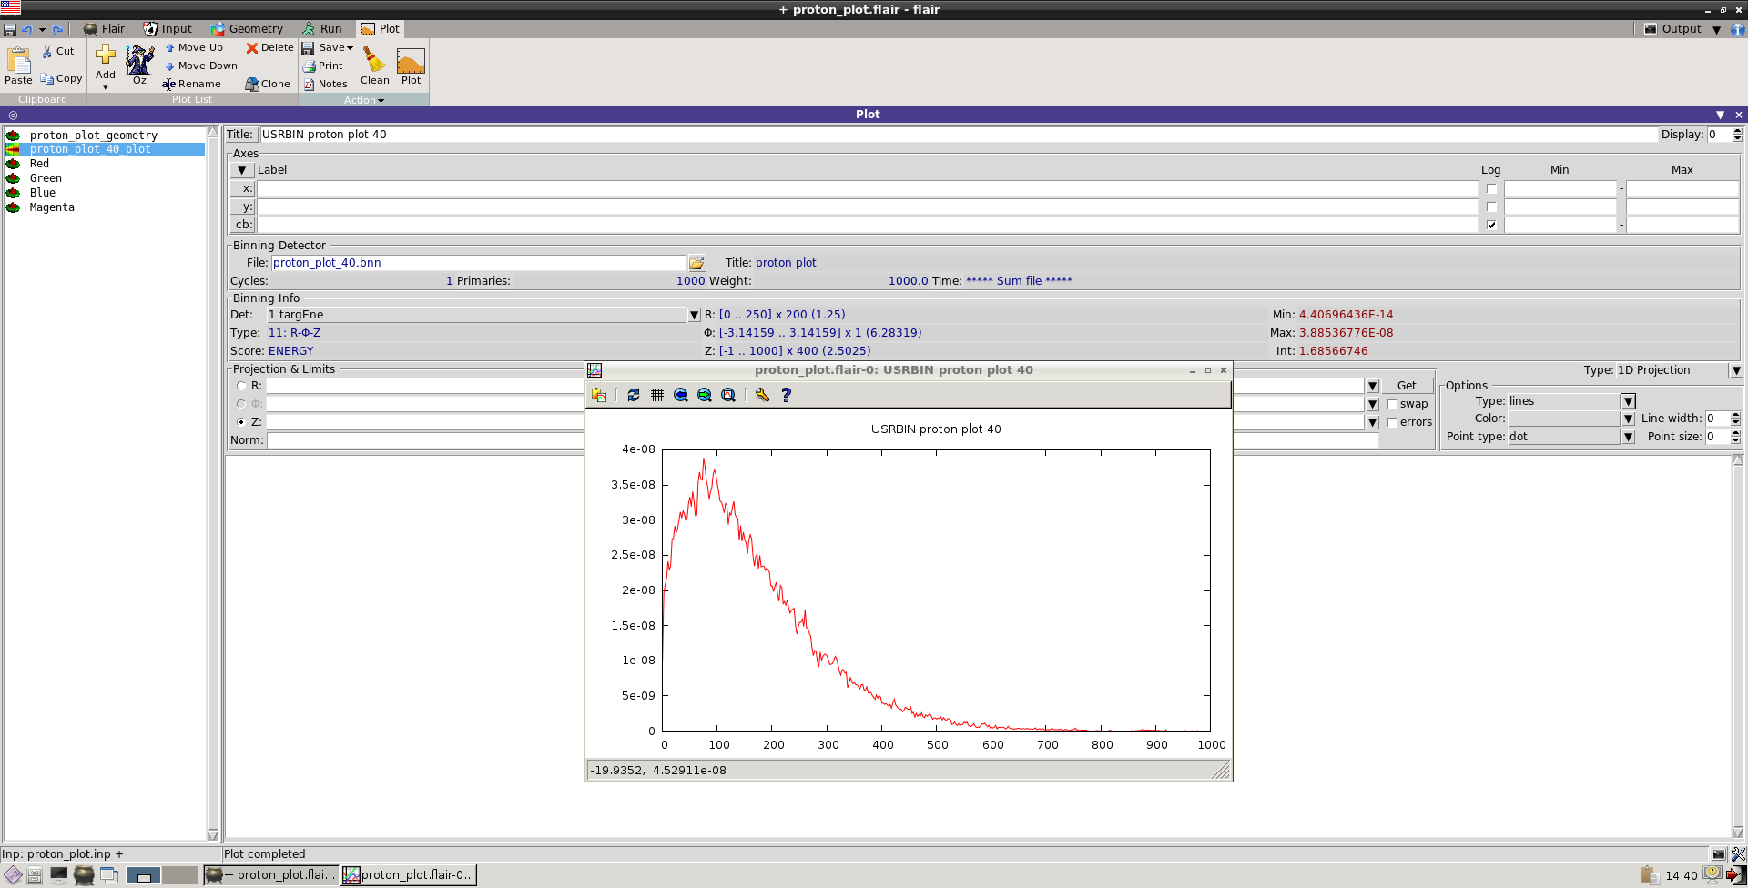Rename the selected plot

pyautogui.click(x=192, y=84)
